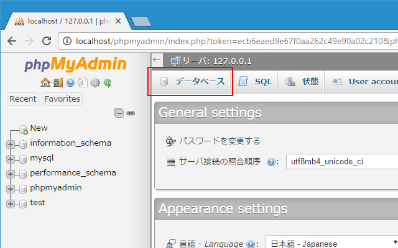Click the Recent button
398x248 pixels.
coord(23,99)
